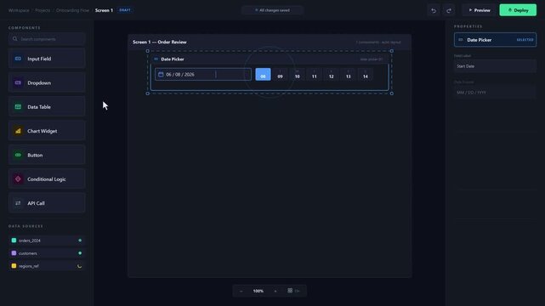Zoom in the canvas
This screenshot has width=545, height=306.
pos(275,291)
